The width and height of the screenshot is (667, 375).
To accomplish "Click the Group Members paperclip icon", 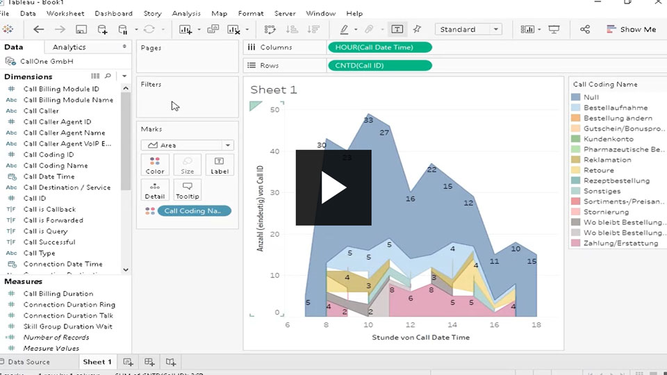I will pos(369,29).
